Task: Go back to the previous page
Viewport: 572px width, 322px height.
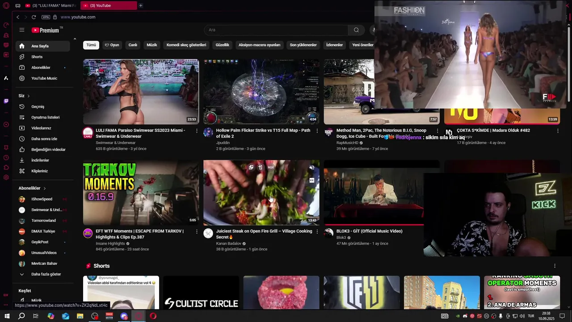Action: click(x=18, y=17)
